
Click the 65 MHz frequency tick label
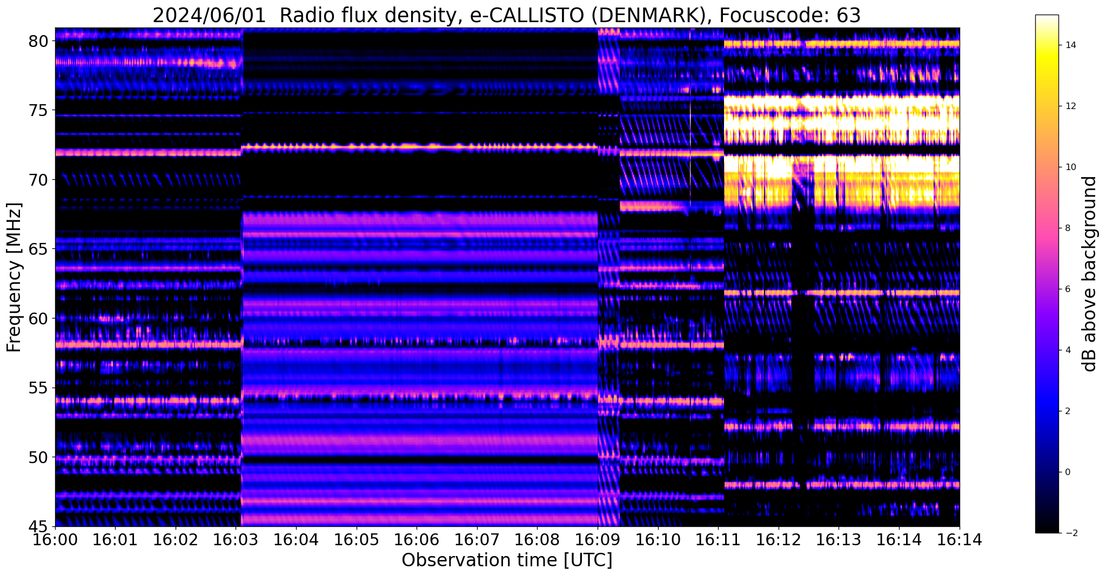coord(38,249)
